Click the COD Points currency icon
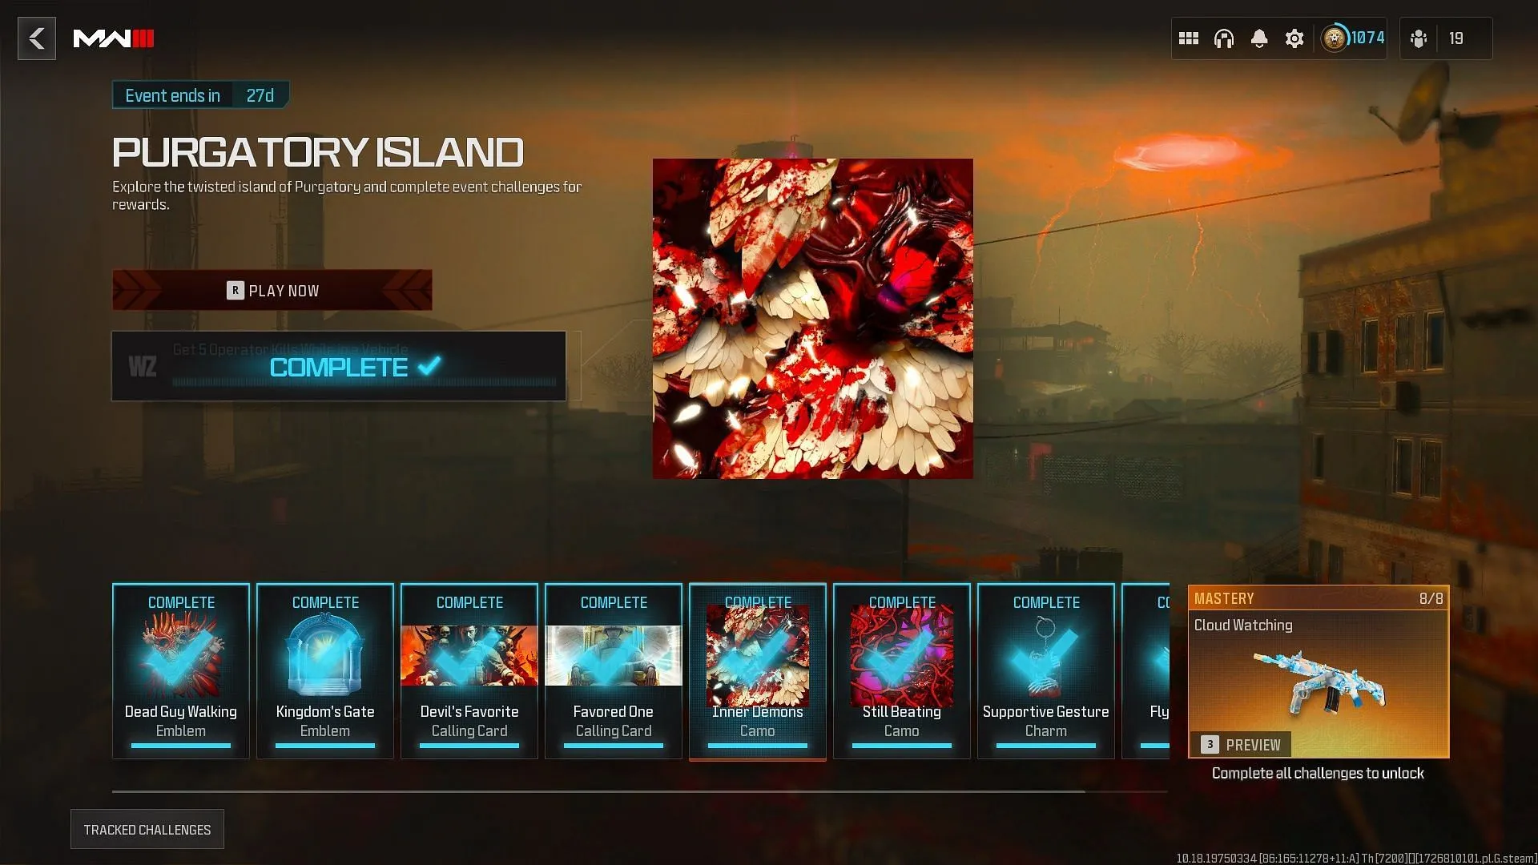Screen dimensions: 1538x865 pyautogui.click(x=1332, y=38)
